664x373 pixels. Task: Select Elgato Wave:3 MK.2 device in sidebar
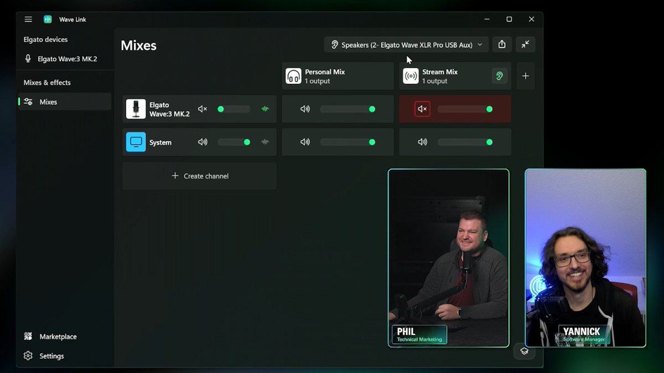65,59
